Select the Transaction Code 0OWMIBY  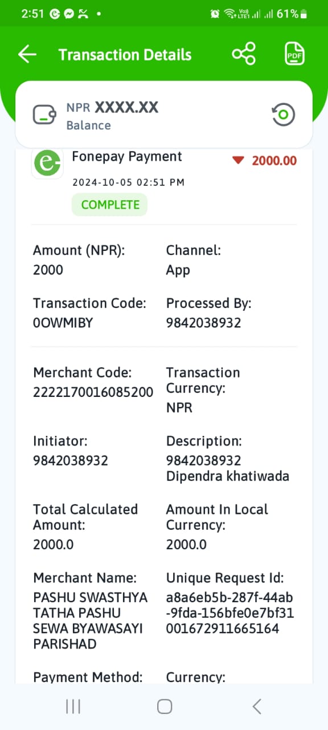63,323
